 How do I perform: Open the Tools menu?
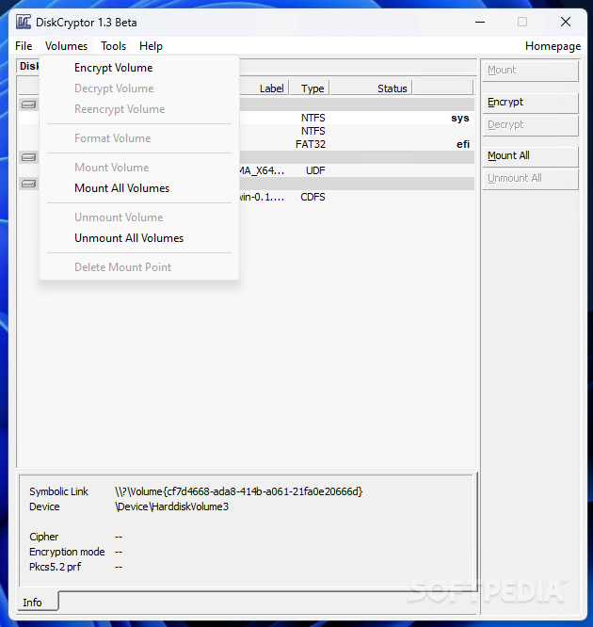tap(113, 46)
